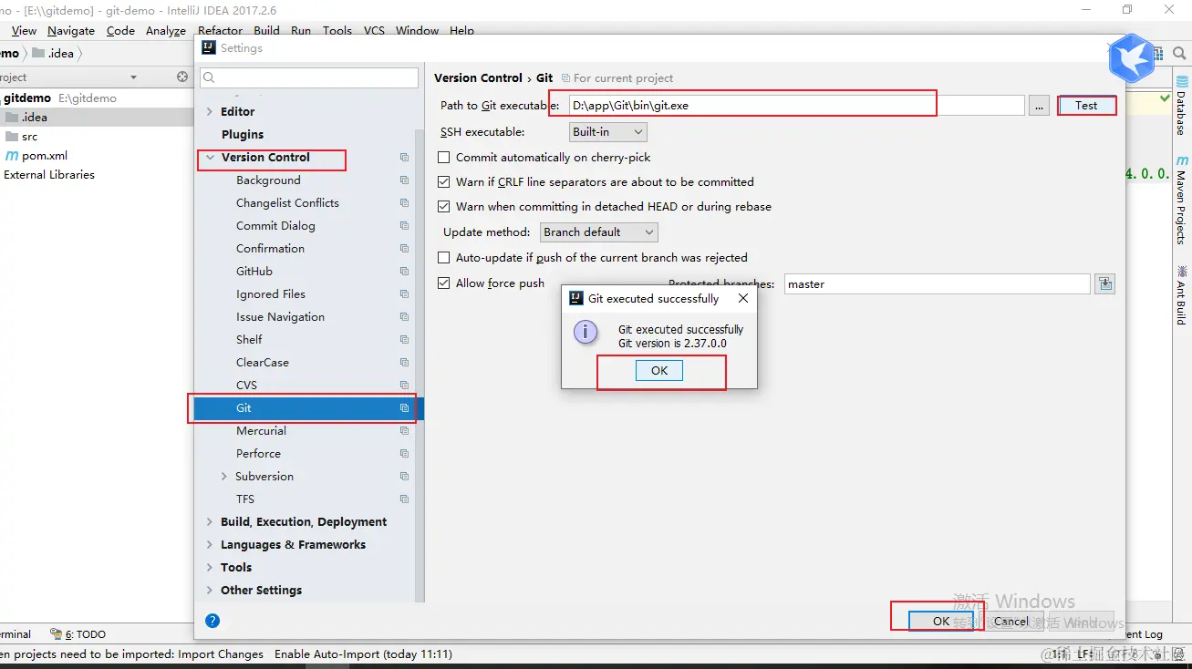Click the project-level icon beside Version Control
The width and height of the screenshot is (1192, 669).
point(404,158)
